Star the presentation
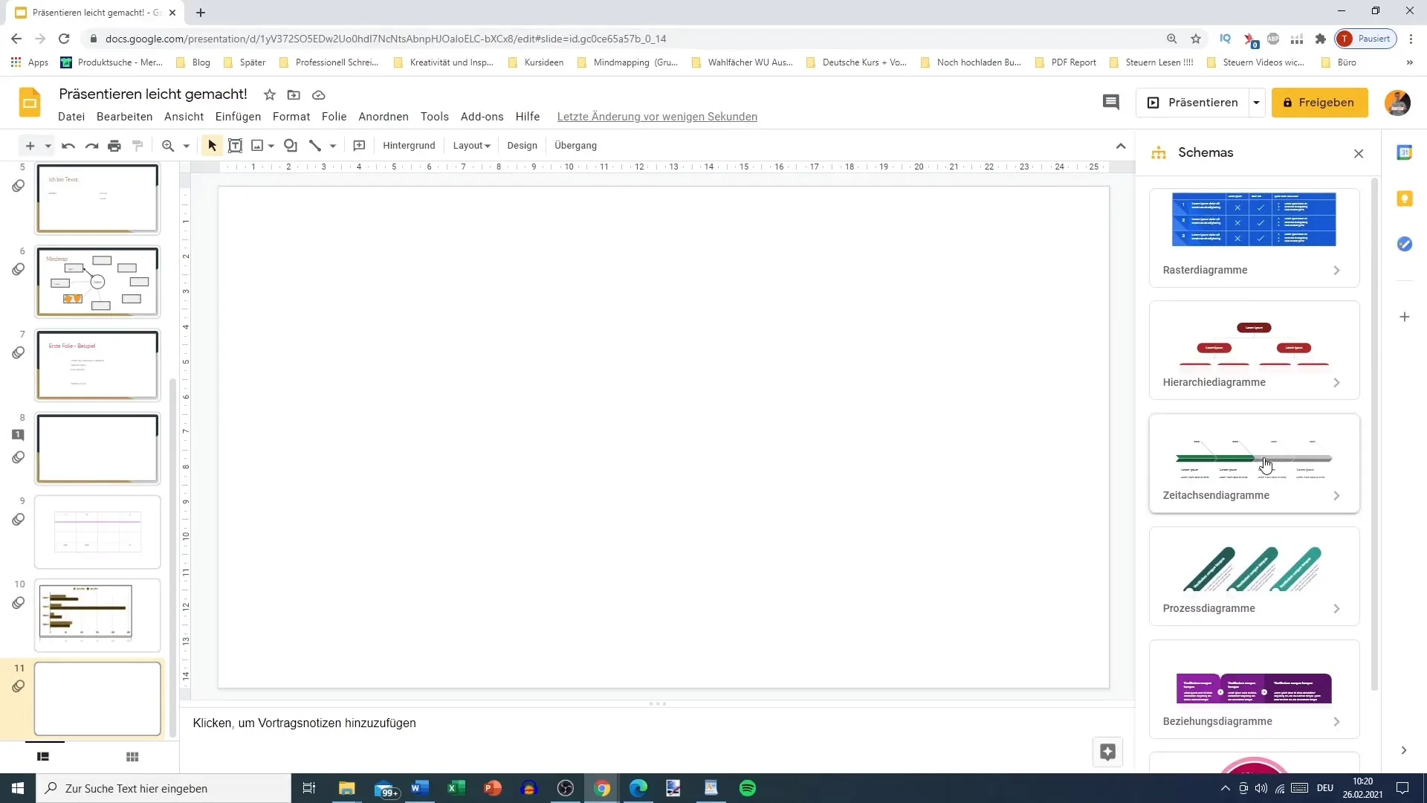 [270, 94]
